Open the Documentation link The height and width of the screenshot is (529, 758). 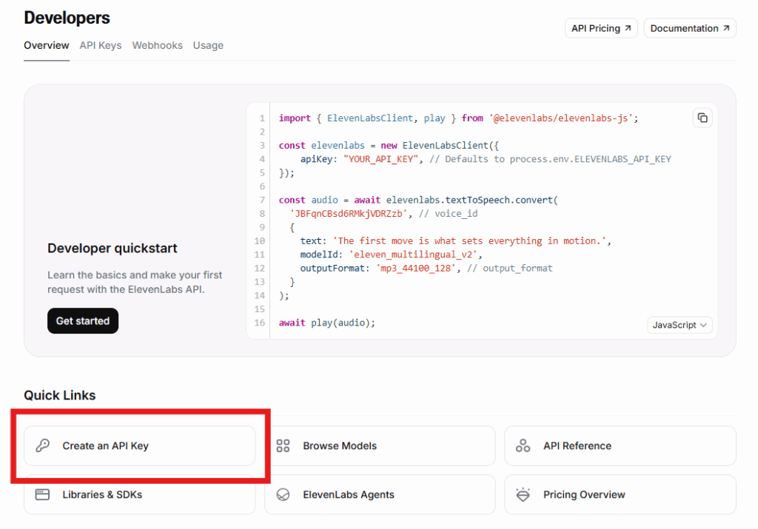click(x=690, y=28)
